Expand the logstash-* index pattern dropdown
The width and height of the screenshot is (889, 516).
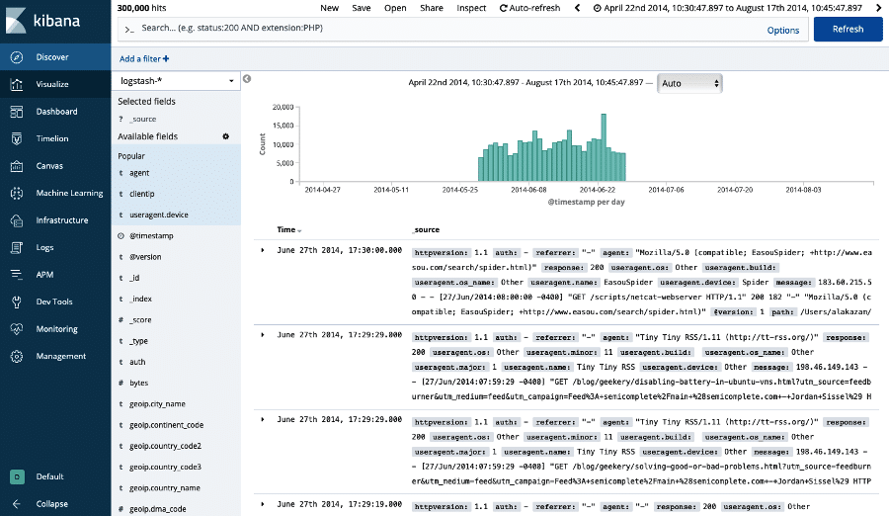click(x=178, y=80)
